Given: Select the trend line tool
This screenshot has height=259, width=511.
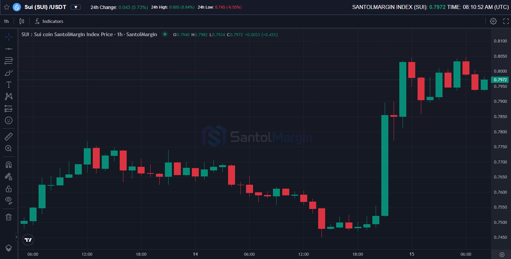Looking at the screenshot, I should pos(9,49).
